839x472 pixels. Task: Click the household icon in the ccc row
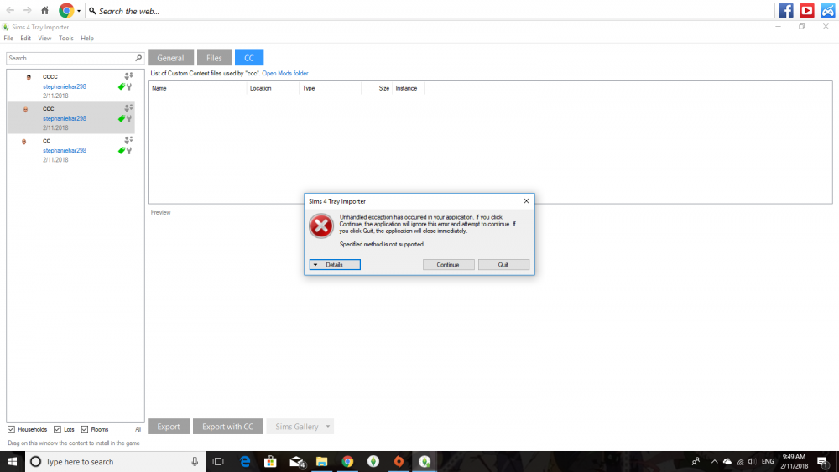128,108
